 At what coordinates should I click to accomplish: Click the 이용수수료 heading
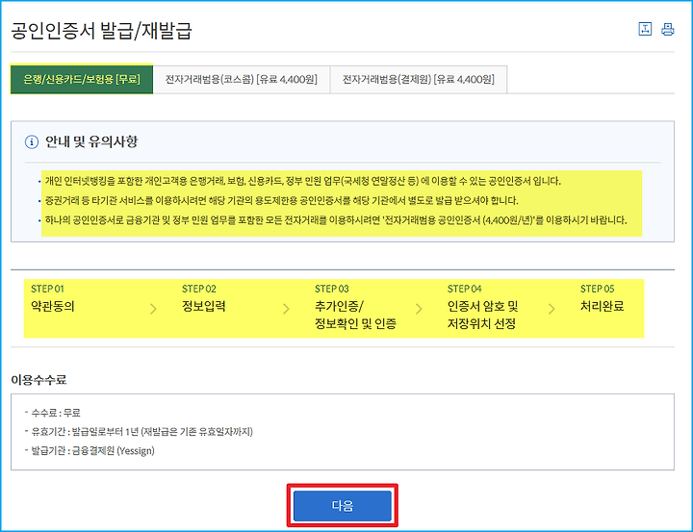click(38, 380)
